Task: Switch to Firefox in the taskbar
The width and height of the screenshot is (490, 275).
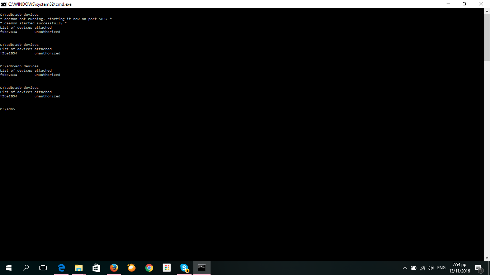Action: pyautogui.click(x=114, y=268)
